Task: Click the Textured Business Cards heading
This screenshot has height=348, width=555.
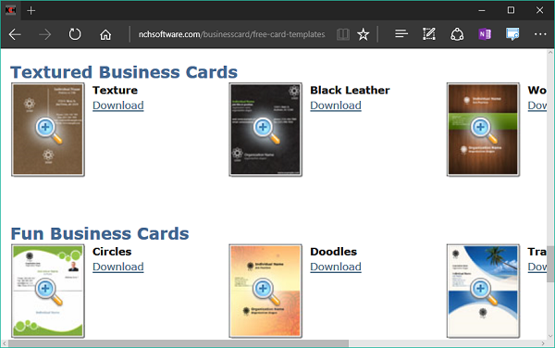Action: tap(124, 72)
